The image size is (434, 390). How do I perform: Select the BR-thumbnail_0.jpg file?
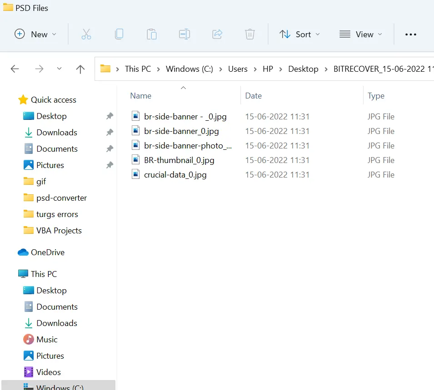click(179, 160)
